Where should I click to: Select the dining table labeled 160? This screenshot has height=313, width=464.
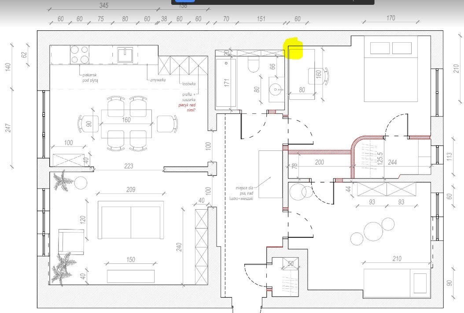point(127,124)
